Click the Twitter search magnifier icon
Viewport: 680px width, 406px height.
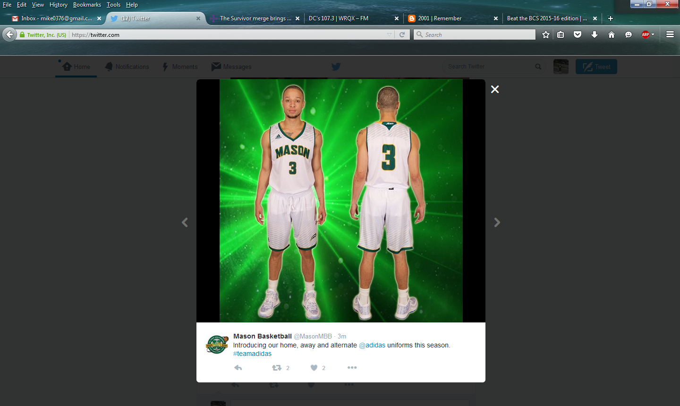point(538,67)
